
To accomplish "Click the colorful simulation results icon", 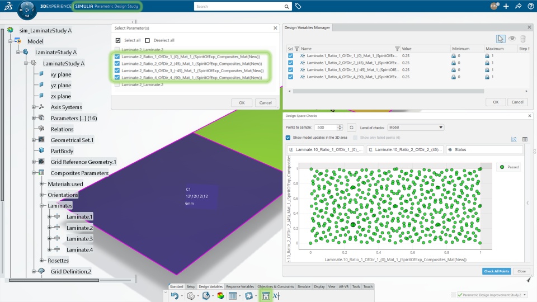I will 220,296.
